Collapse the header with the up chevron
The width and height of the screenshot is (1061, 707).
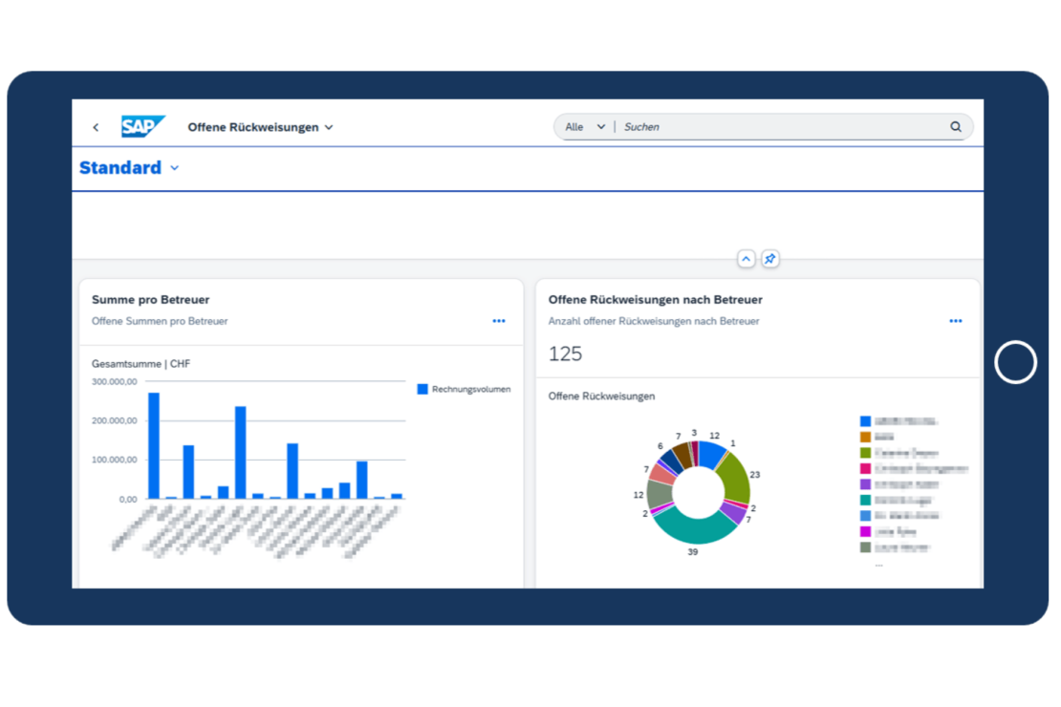point(746,259)
